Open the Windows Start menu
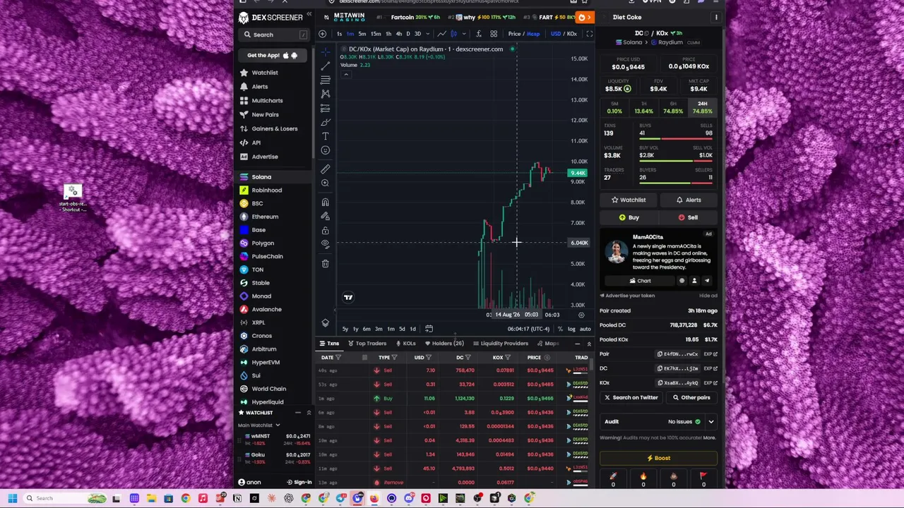The height and width of the screenshot is (508, 904). (x=12, y=498)
